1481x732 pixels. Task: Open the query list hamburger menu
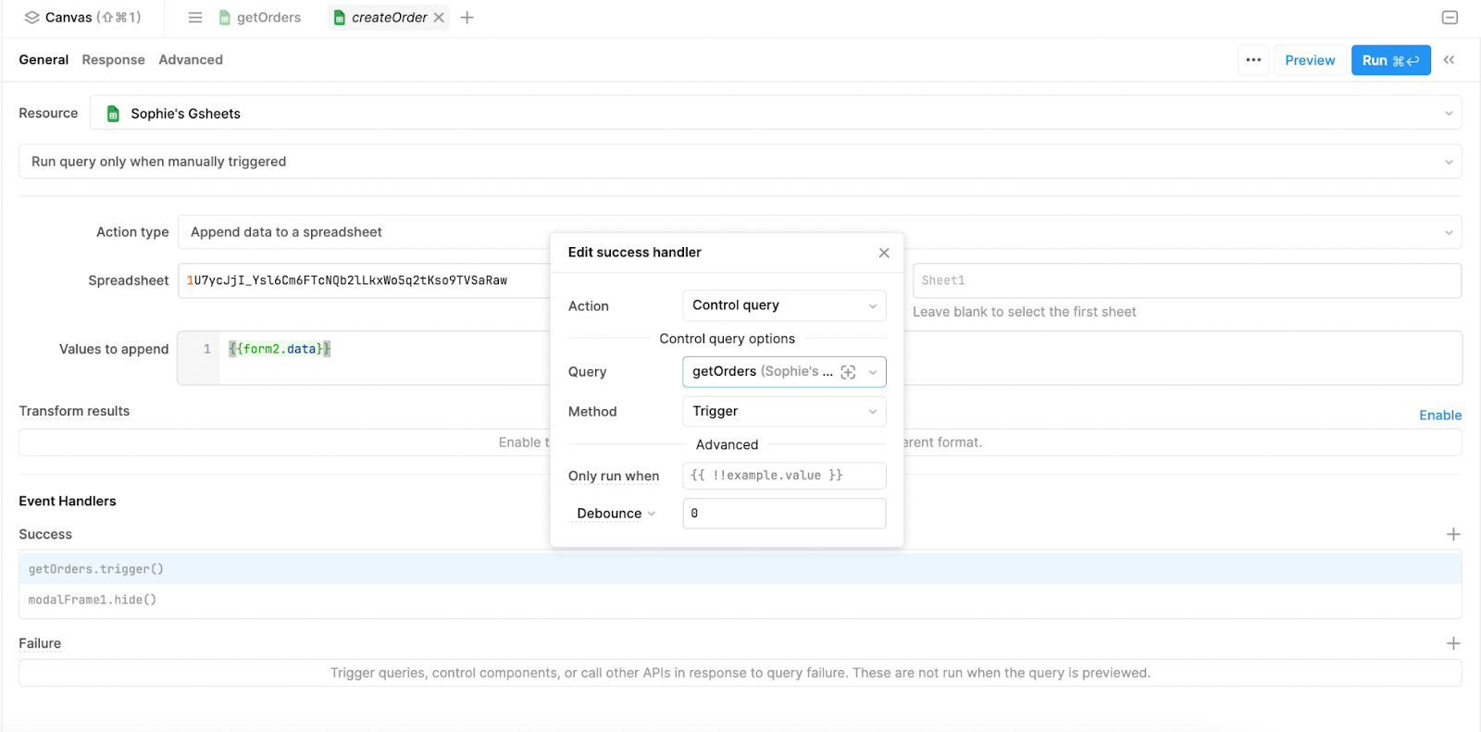click(x=195, y=18)
